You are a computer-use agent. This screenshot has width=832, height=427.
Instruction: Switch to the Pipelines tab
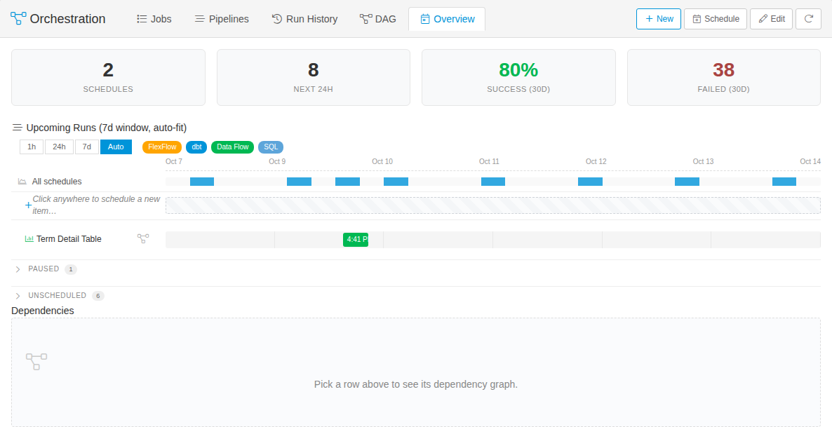222,18
